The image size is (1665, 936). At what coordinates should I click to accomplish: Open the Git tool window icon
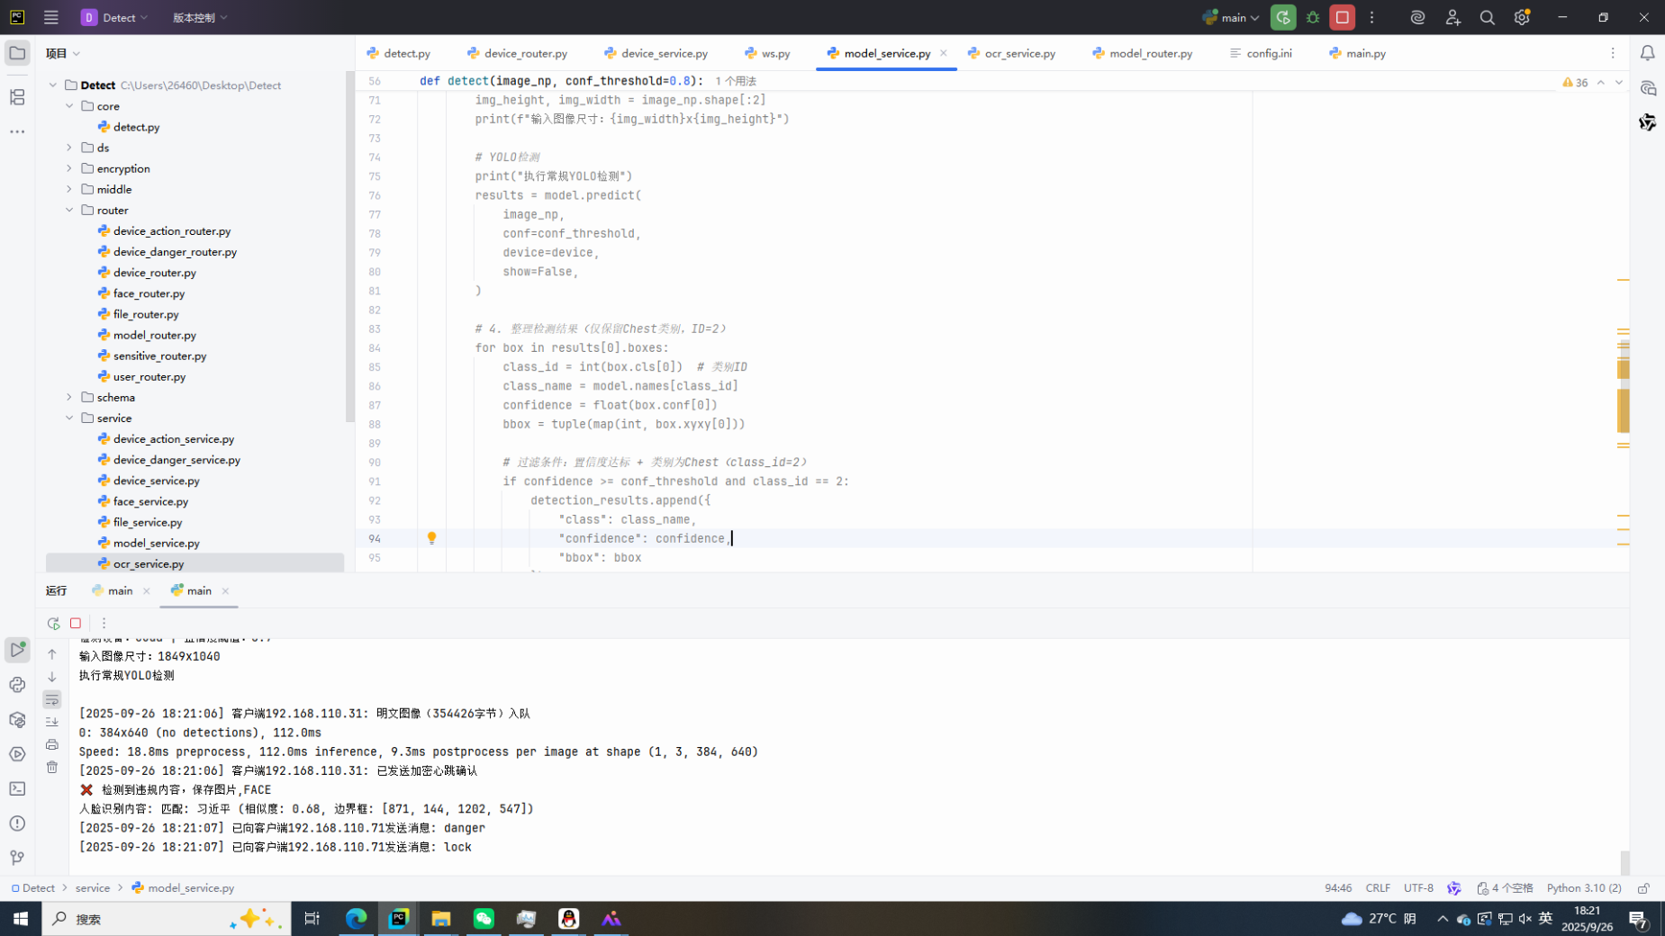pyautogui.click(x=17, y=858)
